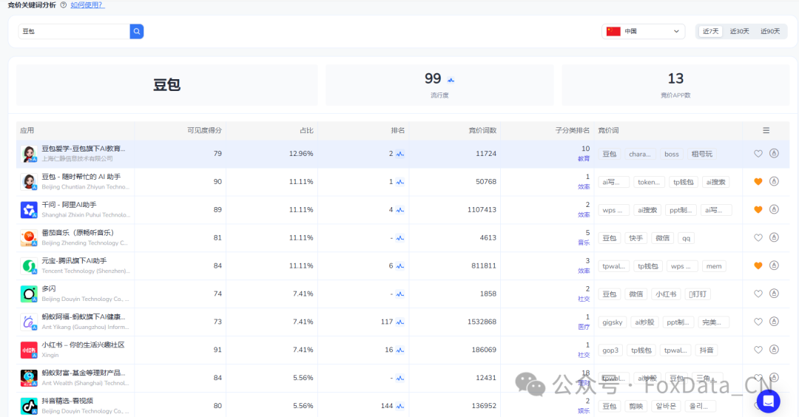Click the 音乐 subcategory link
The height and width of the screenshot is (417, 799).
584,243
